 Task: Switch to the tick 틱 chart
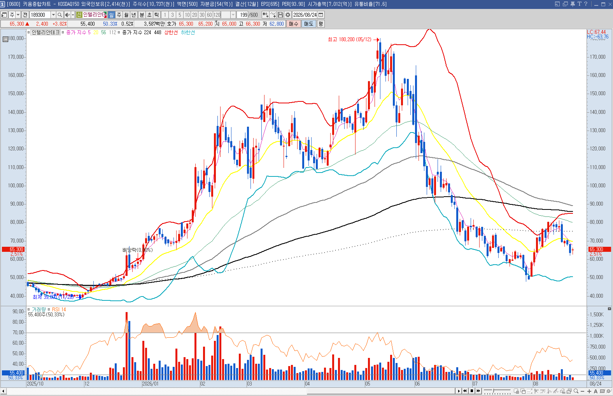click(x=157, y=15)
